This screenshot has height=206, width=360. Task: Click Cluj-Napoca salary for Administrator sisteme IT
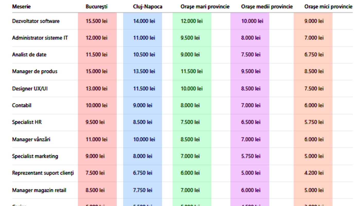(x=144, y=38)
